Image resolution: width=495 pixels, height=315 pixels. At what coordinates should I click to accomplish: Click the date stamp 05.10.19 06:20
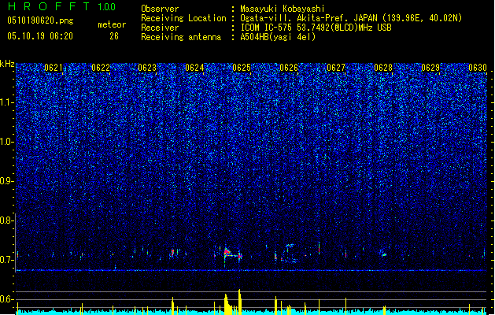tap(40, 36)
